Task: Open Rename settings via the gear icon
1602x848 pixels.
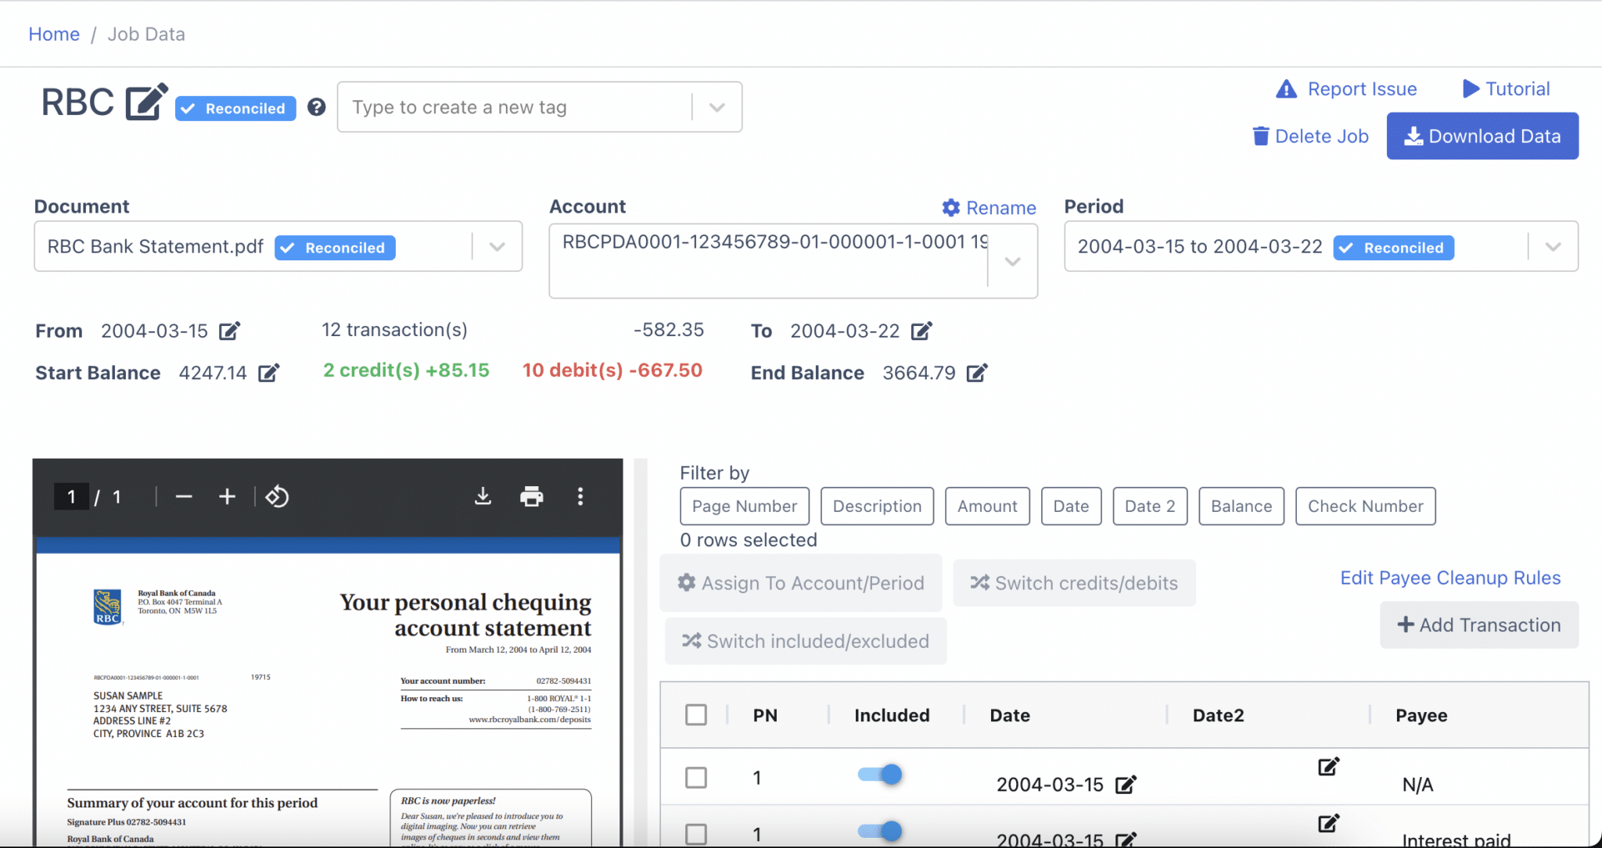Action: [x=950, y=208]
